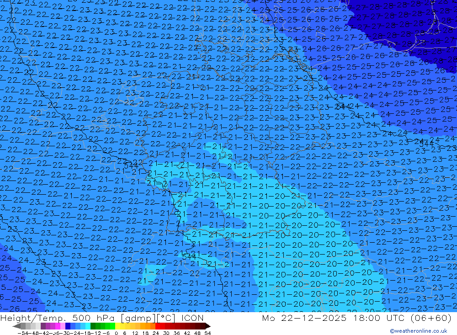Click the dark brown right arrow end of the scale
Screen dimensions: 457x335
pos(208,326)
